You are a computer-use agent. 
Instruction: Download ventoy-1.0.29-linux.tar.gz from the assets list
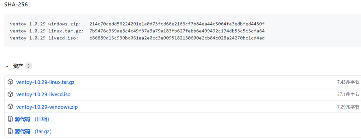45,82
